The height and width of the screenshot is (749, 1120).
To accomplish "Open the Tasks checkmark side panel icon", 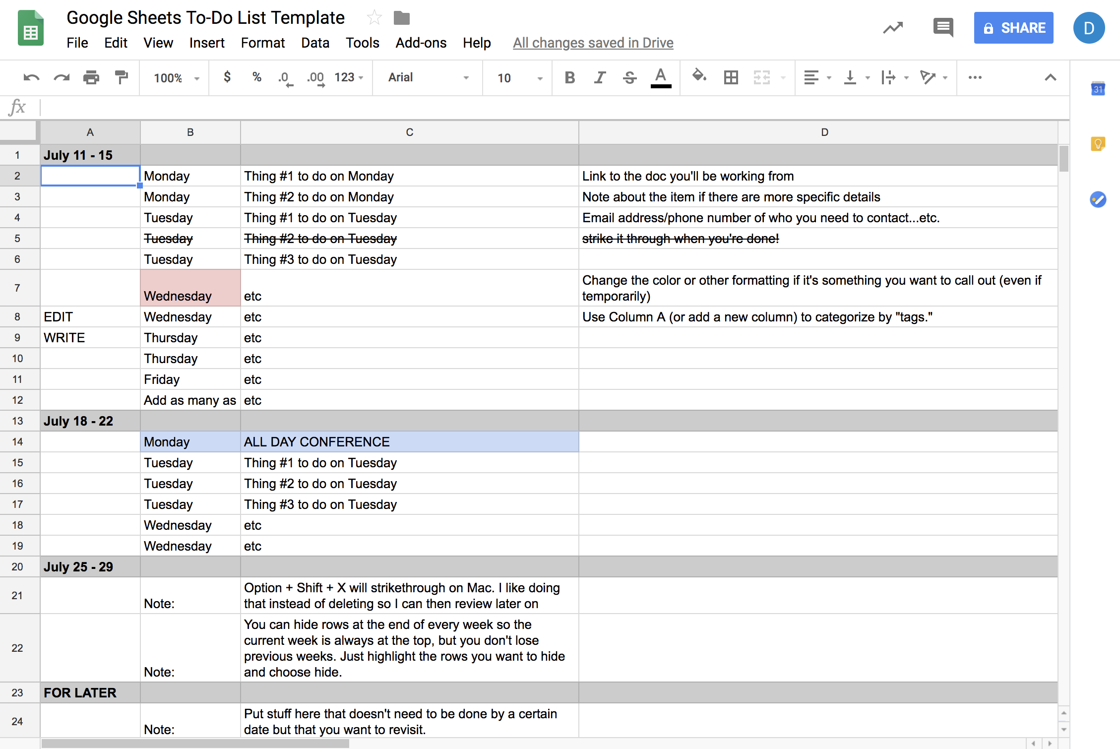I will point(1098,199).
